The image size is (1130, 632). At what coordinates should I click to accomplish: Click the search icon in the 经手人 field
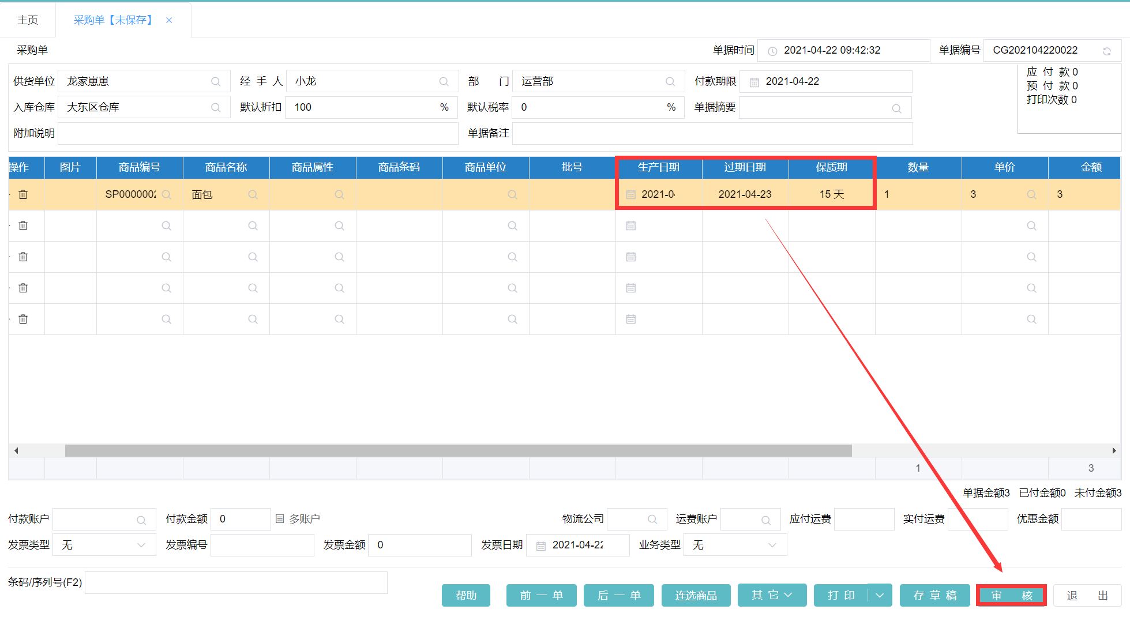[444, 82]
